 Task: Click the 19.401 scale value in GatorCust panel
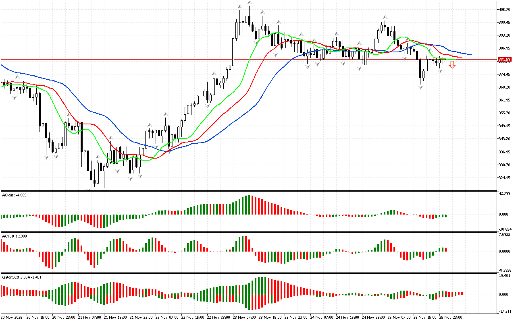tap(504, 276)
